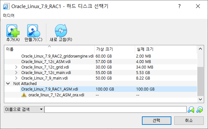This screenshot has width=208, height=129.
Task: Click the 30.00 GB virtual size cell
Action: click(104, 67)
